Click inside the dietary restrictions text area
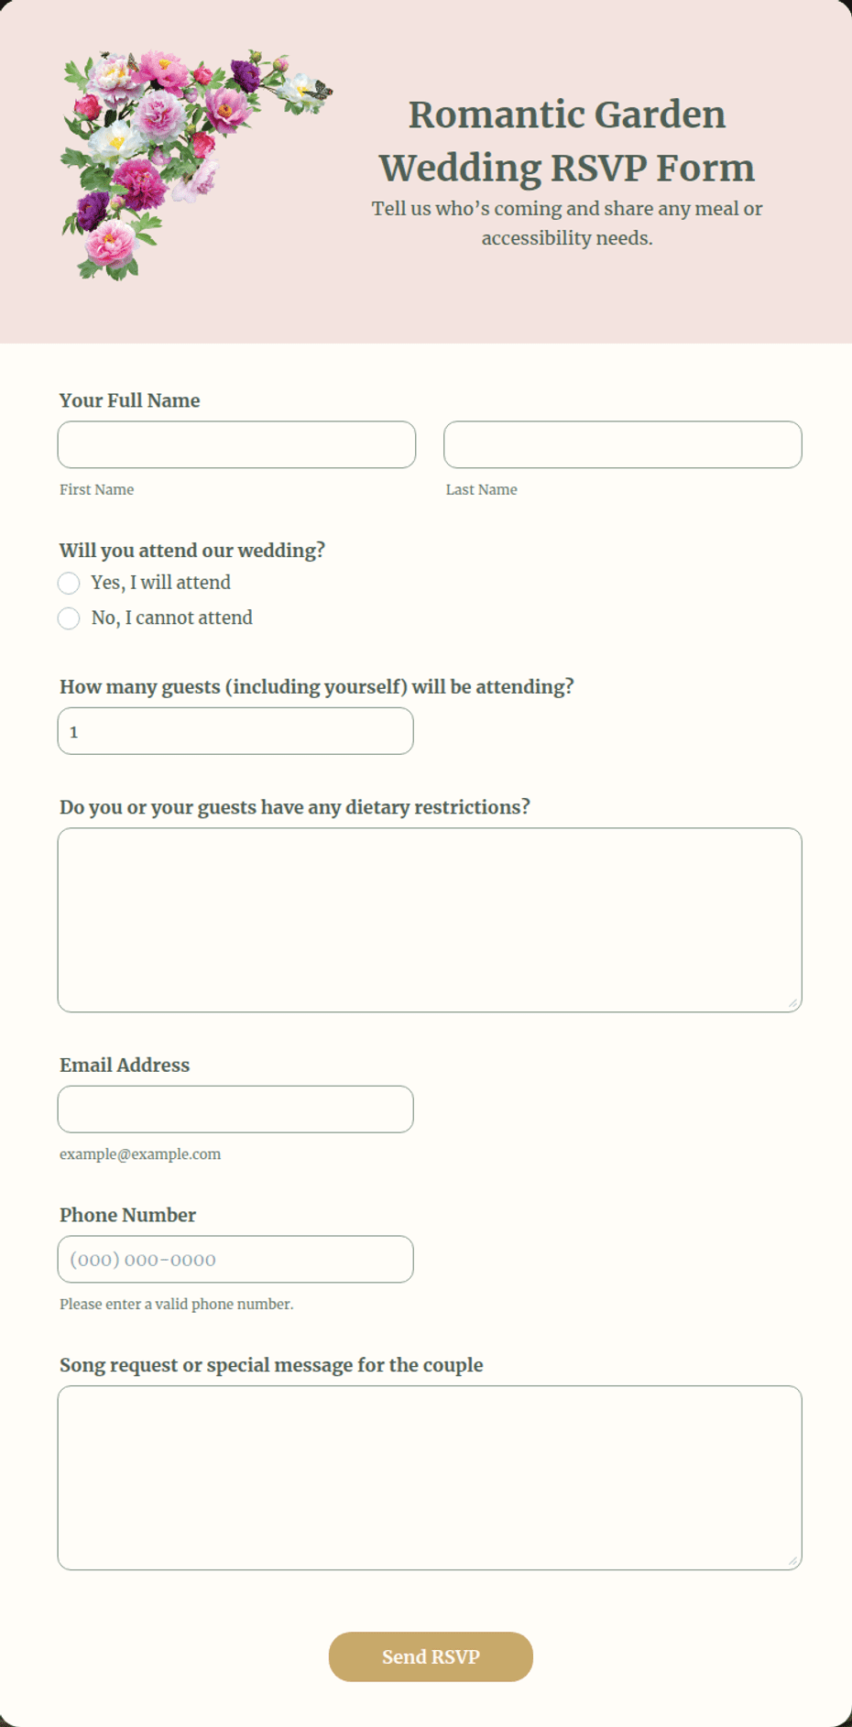The height and width of the screenshot is (1727, 852). (x=430, y=920)
